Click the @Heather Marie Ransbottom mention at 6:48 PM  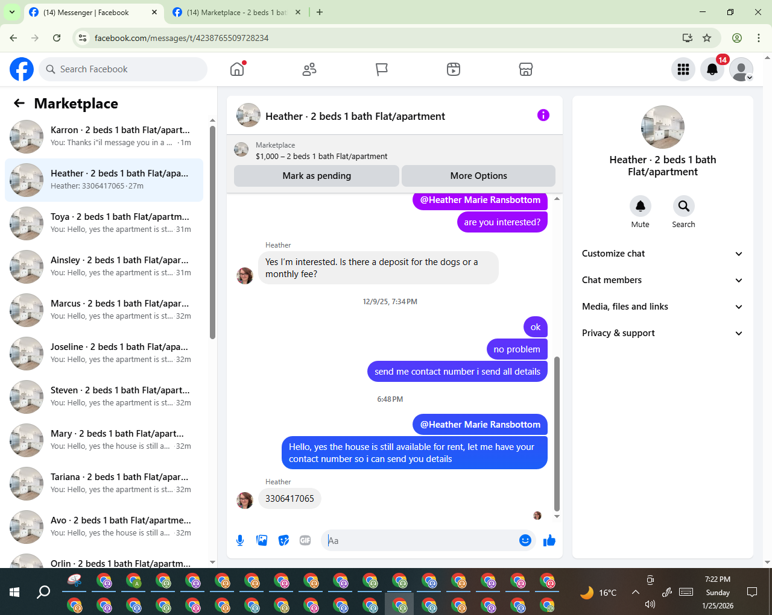point(480,425)
